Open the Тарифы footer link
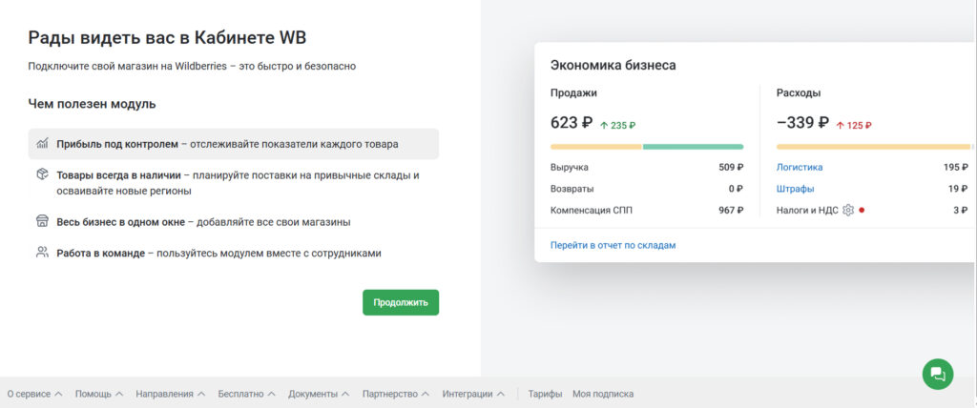 (x=545, y=395)
